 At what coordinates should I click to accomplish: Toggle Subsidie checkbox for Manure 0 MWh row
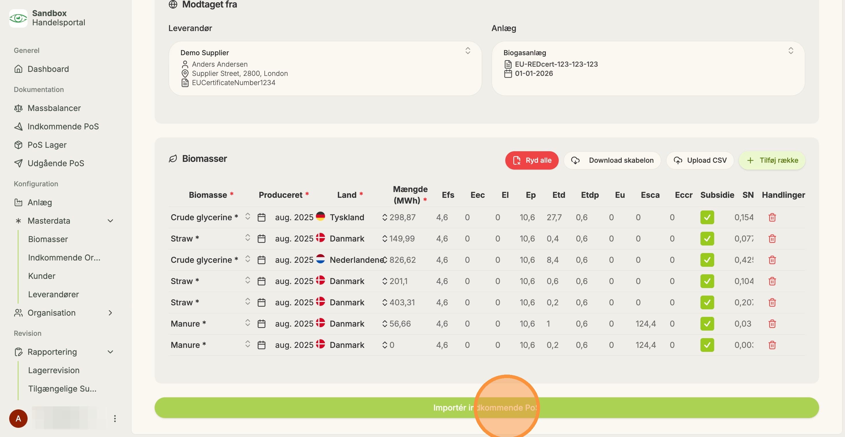(707, 345)
